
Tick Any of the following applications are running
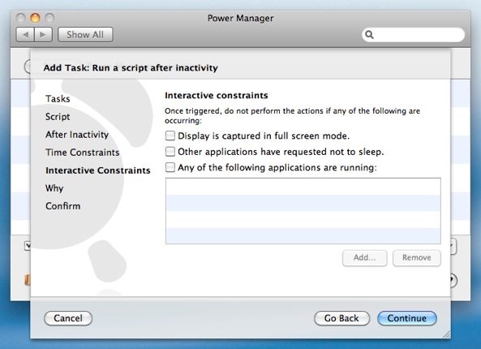[170, 167]
